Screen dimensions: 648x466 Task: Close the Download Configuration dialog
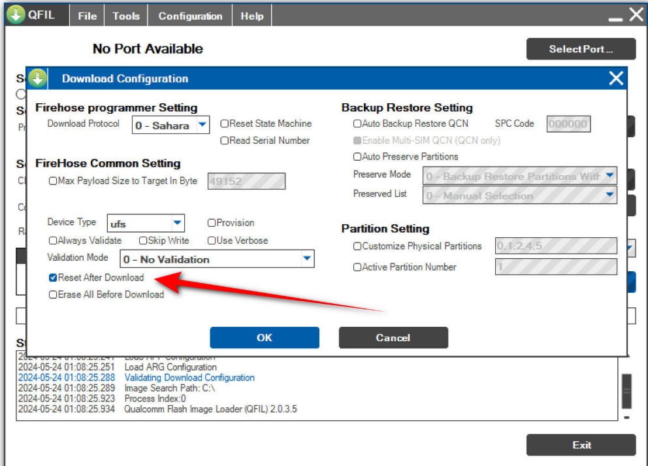tap(616, 78)
